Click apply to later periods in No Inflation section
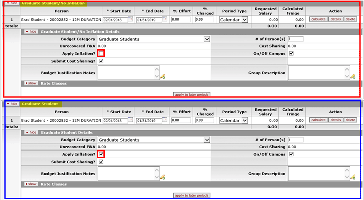364x200 pixels. (192, 94)
